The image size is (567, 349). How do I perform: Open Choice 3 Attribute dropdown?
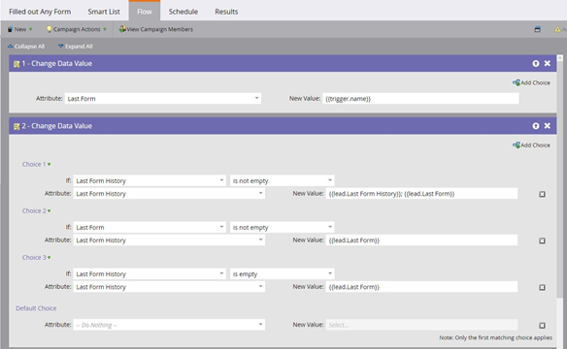pyautogui.click(x=169, y=287)
